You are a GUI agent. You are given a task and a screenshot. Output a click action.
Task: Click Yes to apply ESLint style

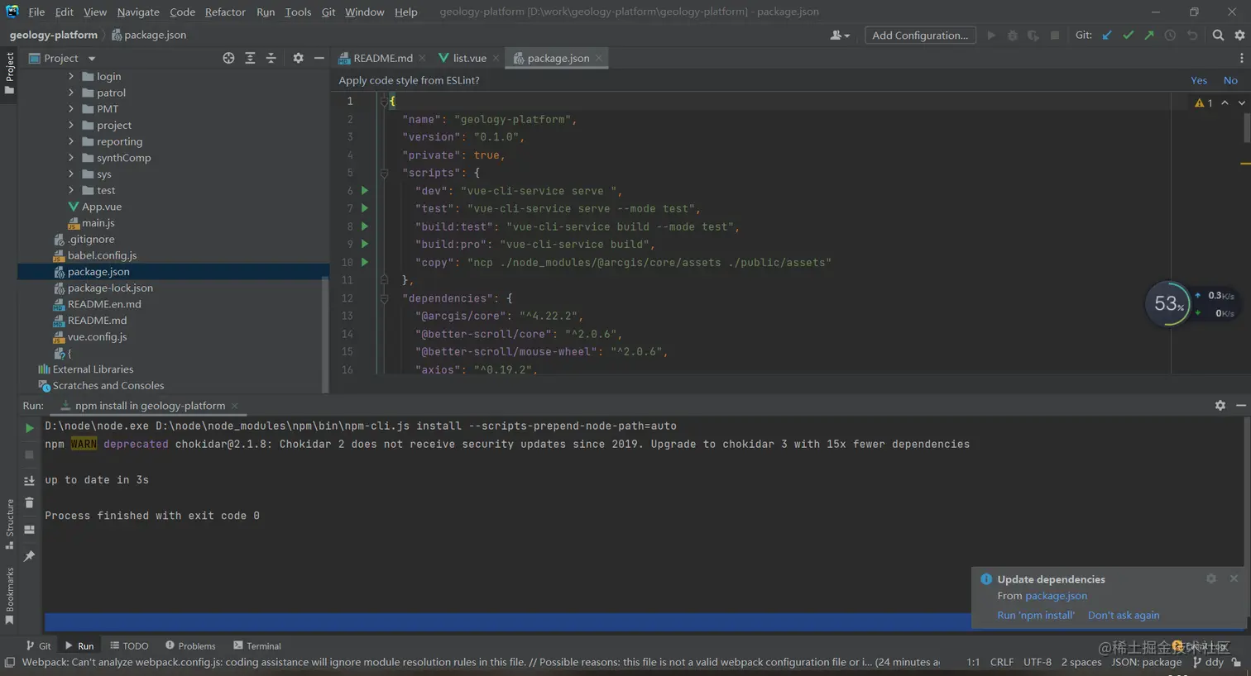(1199, 80)
